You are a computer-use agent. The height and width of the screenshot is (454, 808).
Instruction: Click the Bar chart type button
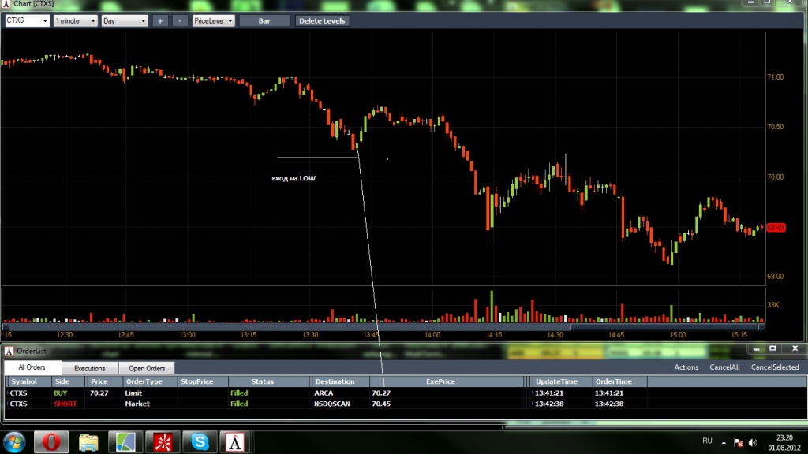click(x=264, y=20)
